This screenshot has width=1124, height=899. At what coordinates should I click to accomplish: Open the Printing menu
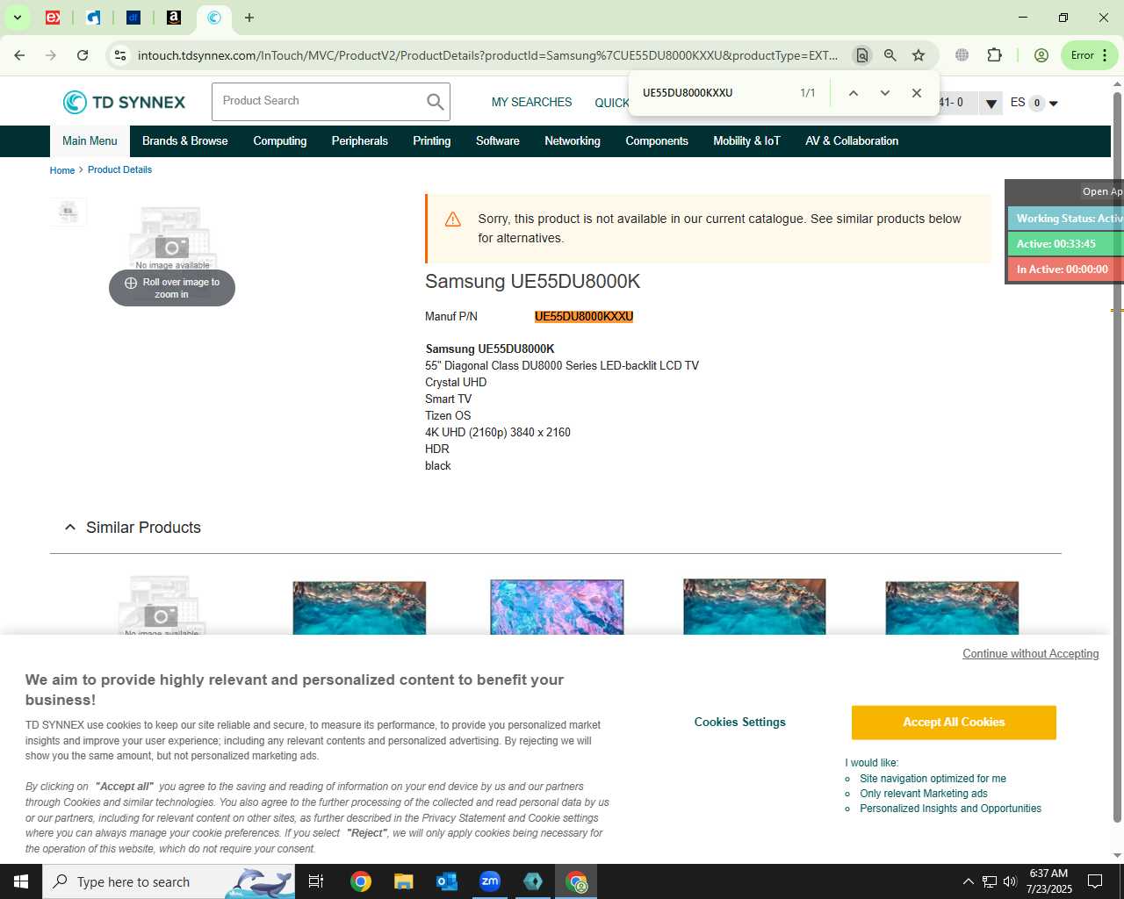(x=432, y=141)
